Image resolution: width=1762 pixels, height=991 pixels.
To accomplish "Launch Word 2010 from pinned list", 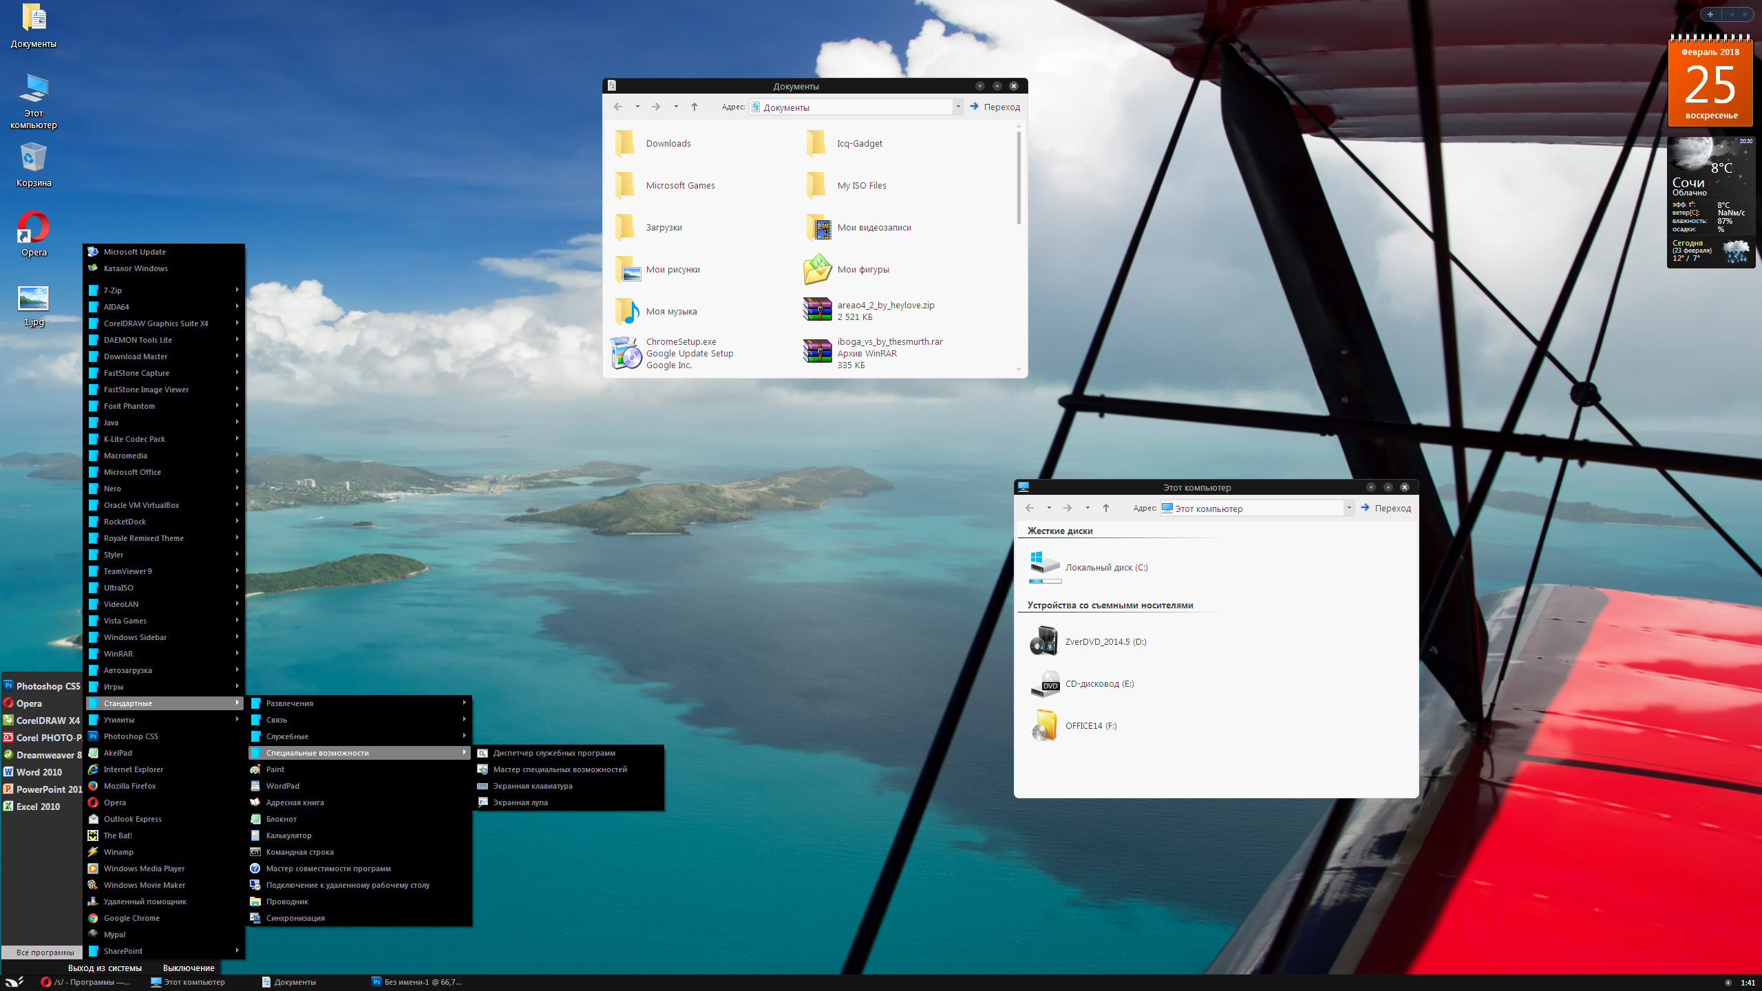I will (43, 772).
